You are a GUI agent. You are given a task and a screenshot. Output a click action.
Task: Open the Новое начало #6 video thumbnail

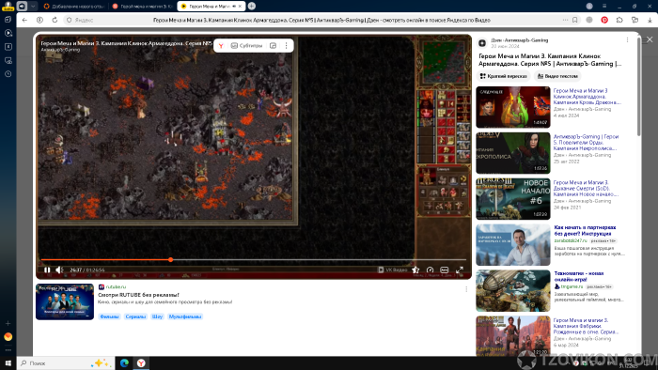513,199
